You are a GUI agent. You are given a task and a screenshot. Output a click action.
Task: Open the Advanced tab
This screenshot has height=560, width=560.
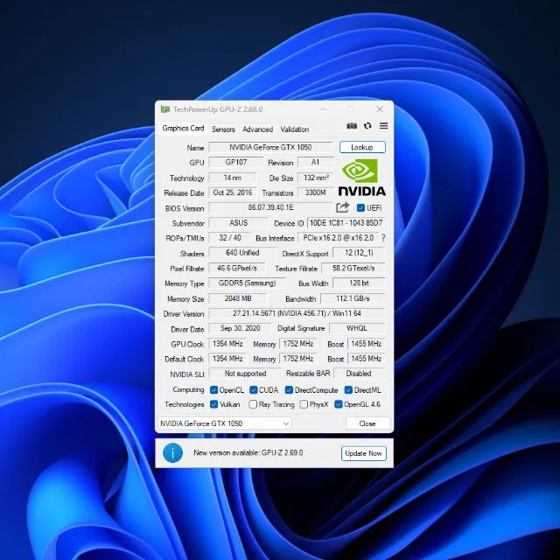point(257,129)
